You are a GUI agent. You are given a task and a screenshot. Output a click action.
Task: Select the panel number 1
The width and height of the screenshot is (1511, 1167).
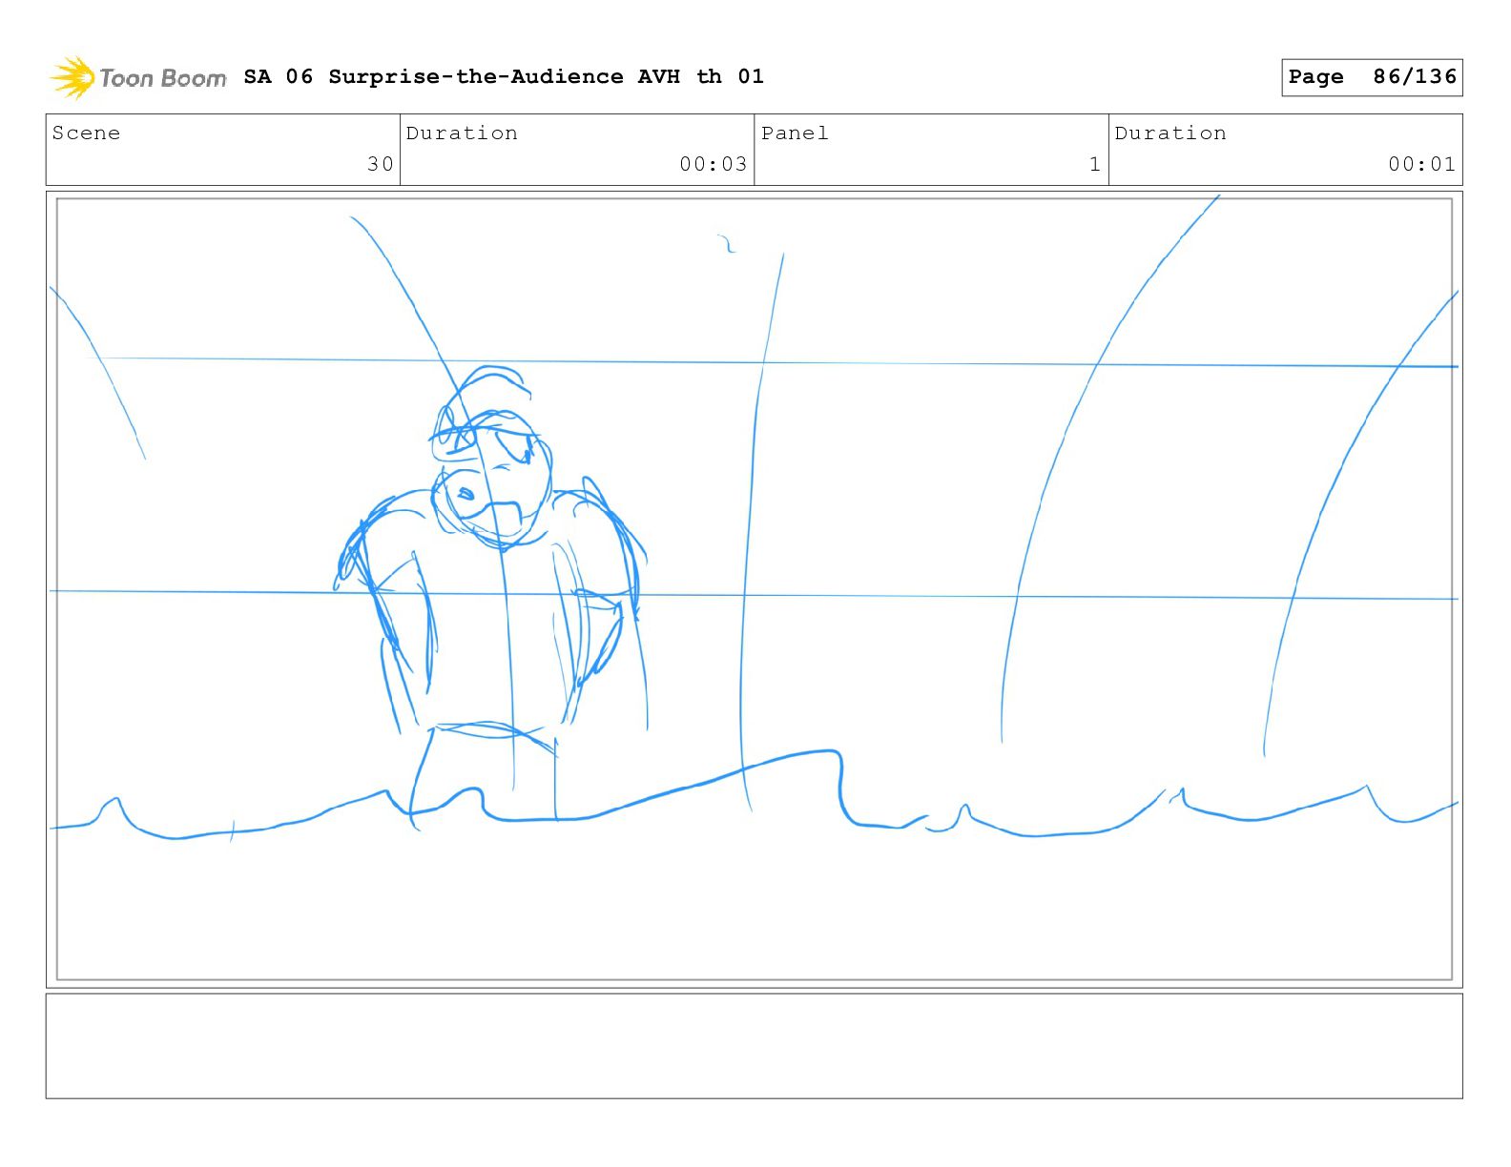(x=1095, y=164)
